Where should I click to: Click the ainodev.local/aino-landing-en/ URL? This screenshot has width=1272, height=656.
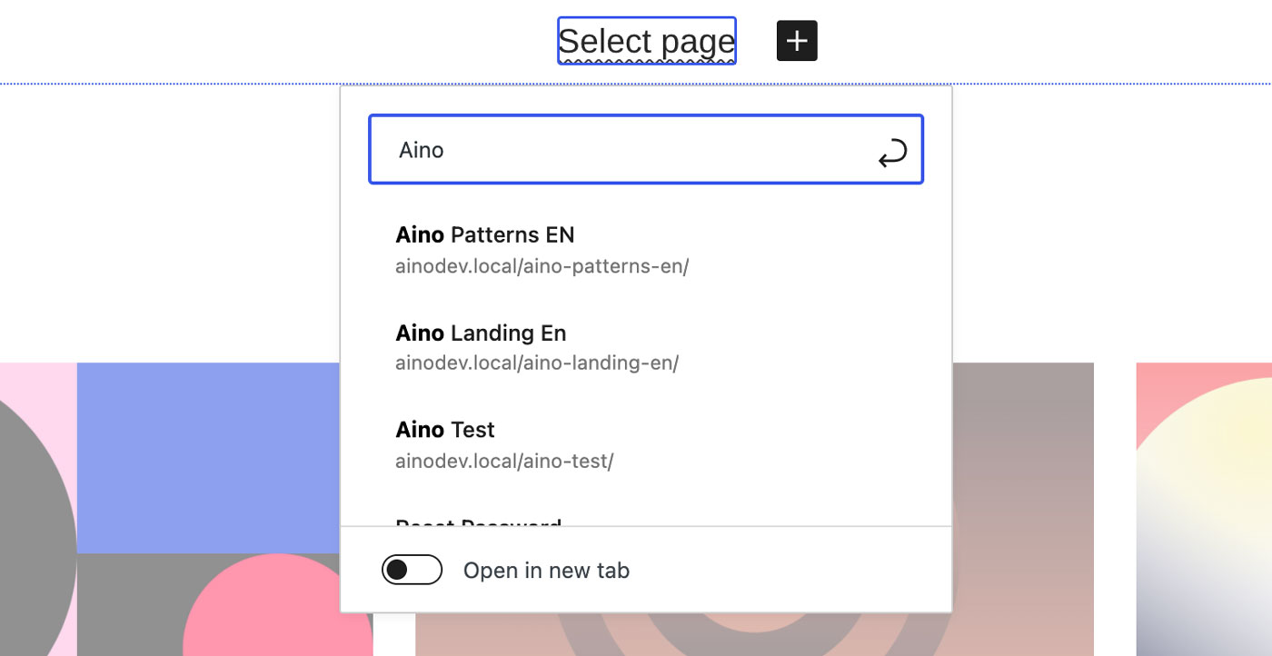click(537, 363)
